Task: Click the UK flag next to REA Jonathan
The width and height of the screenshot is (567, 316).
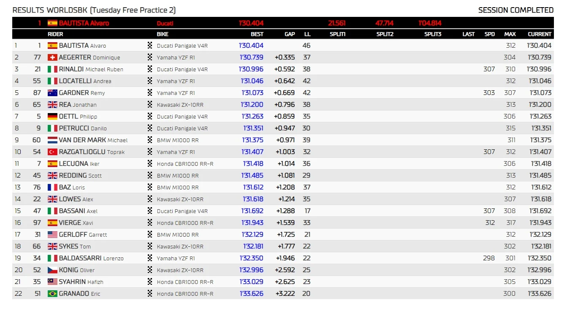Action: coord(52,105)
